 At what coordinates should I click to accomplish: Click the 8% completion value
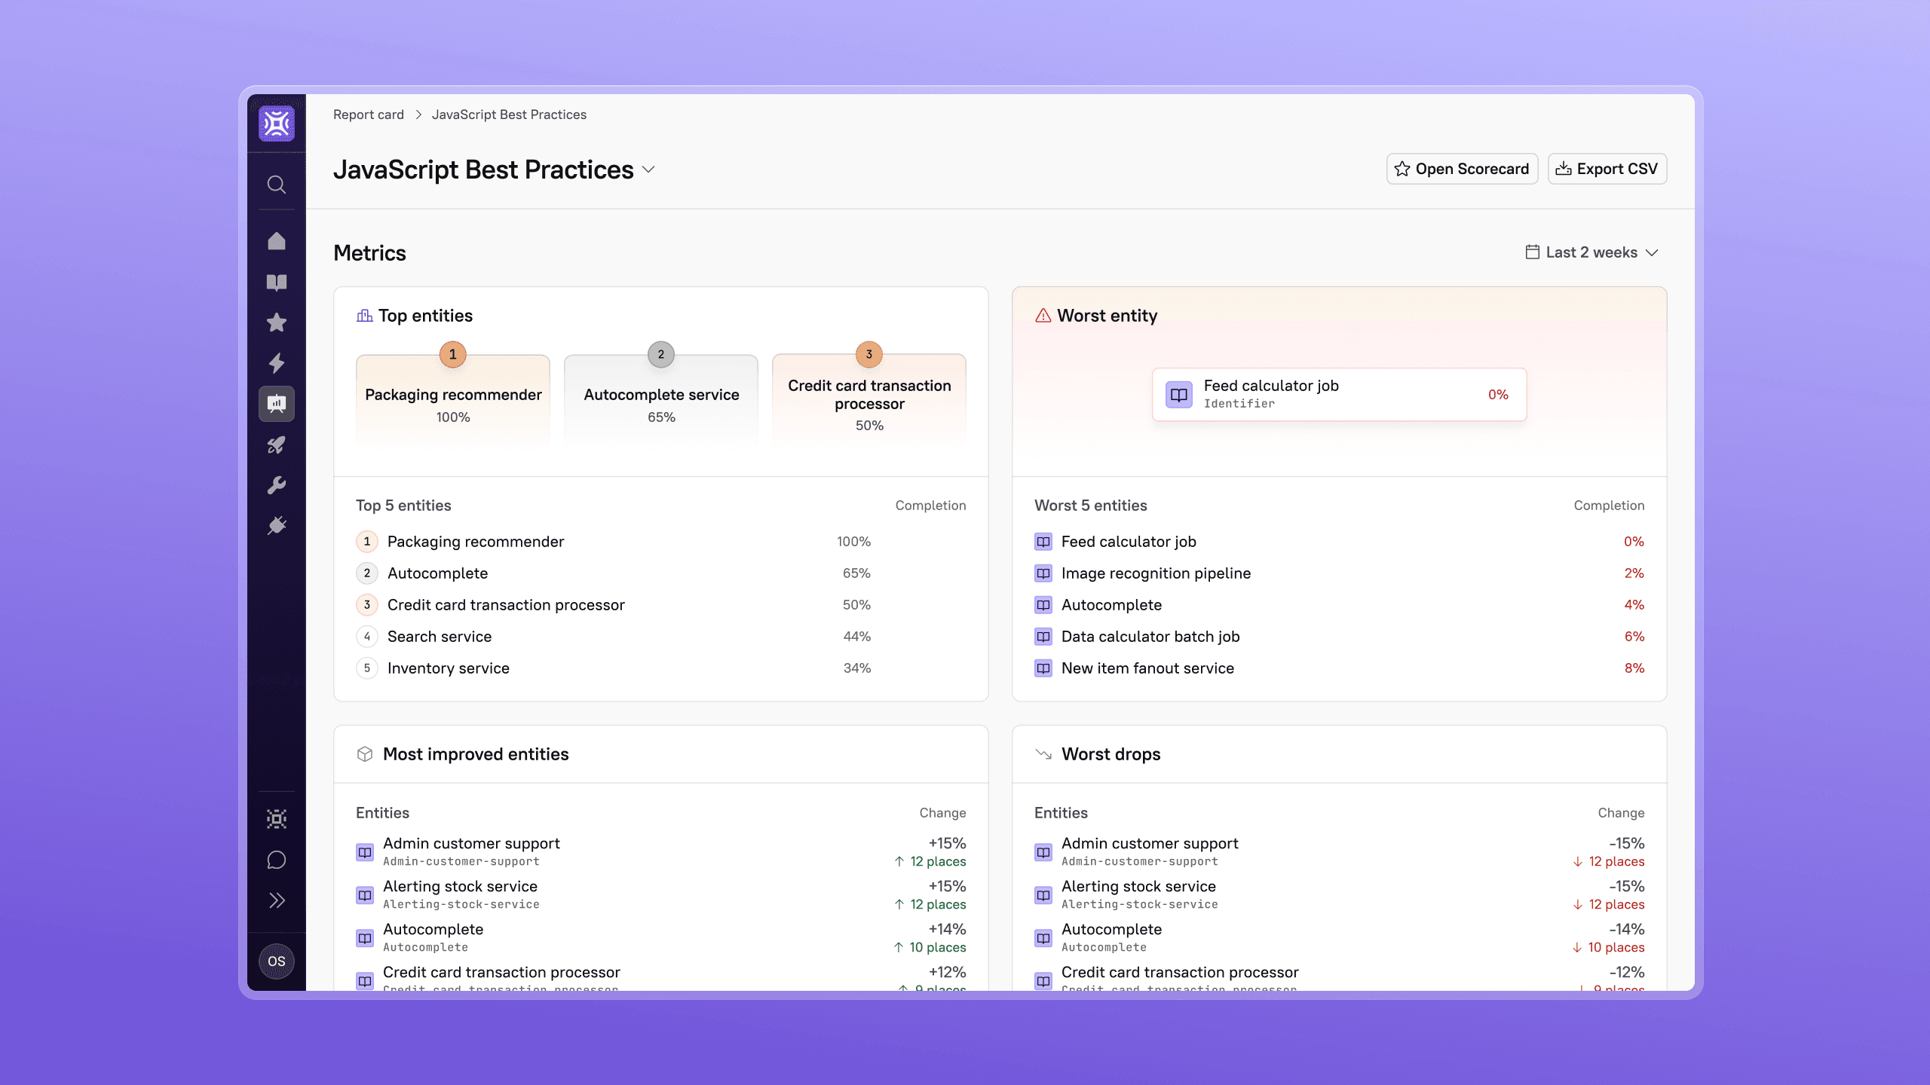click(1634, 668)
